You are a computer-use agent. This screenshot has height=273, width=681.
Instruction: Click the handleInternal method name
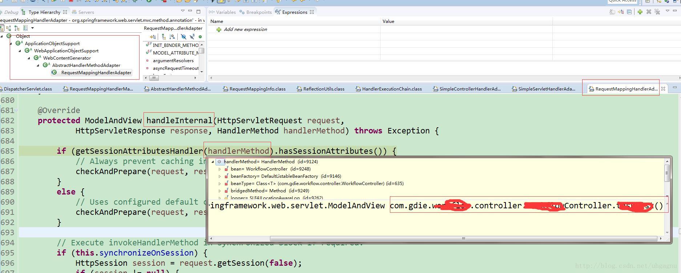point(179,120)
